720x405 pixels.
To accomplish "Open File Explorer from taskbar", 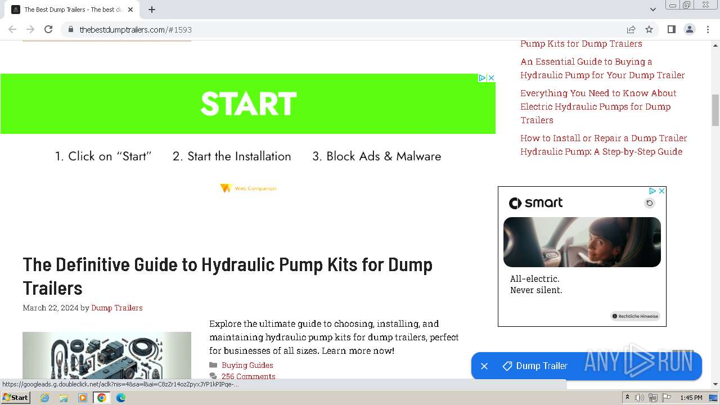I will [x=64, y=398].
